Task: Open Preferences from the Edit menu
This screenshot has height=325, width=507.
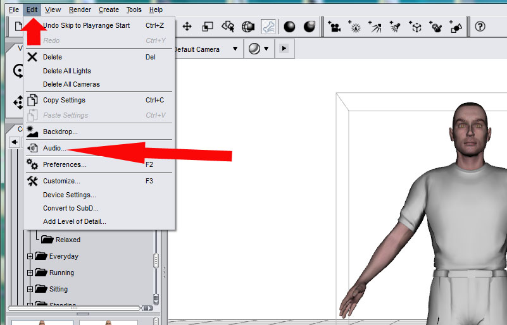Action: click(x=99, y=165)
